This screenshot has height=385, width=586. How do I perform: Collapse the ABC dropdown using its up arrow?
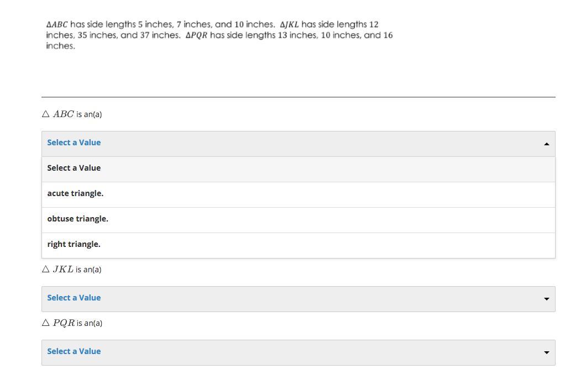point(546,144)
